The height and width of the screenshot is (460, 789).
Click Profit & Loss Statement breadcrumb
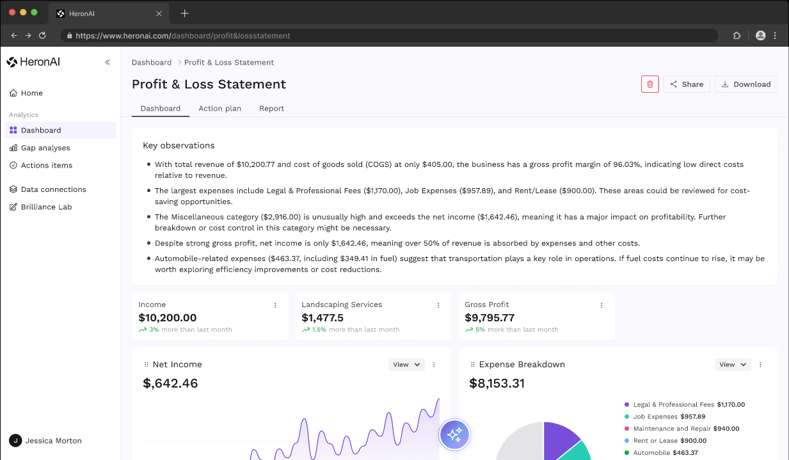click(229, 63)
